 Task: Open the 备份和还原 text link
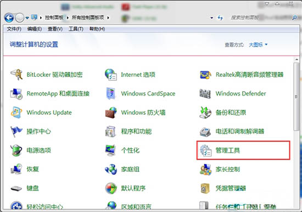(231, 113)
